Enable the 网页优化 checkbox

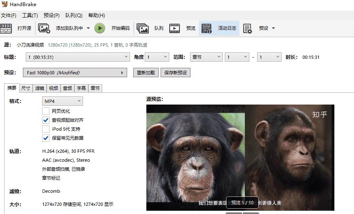[46, 111]
